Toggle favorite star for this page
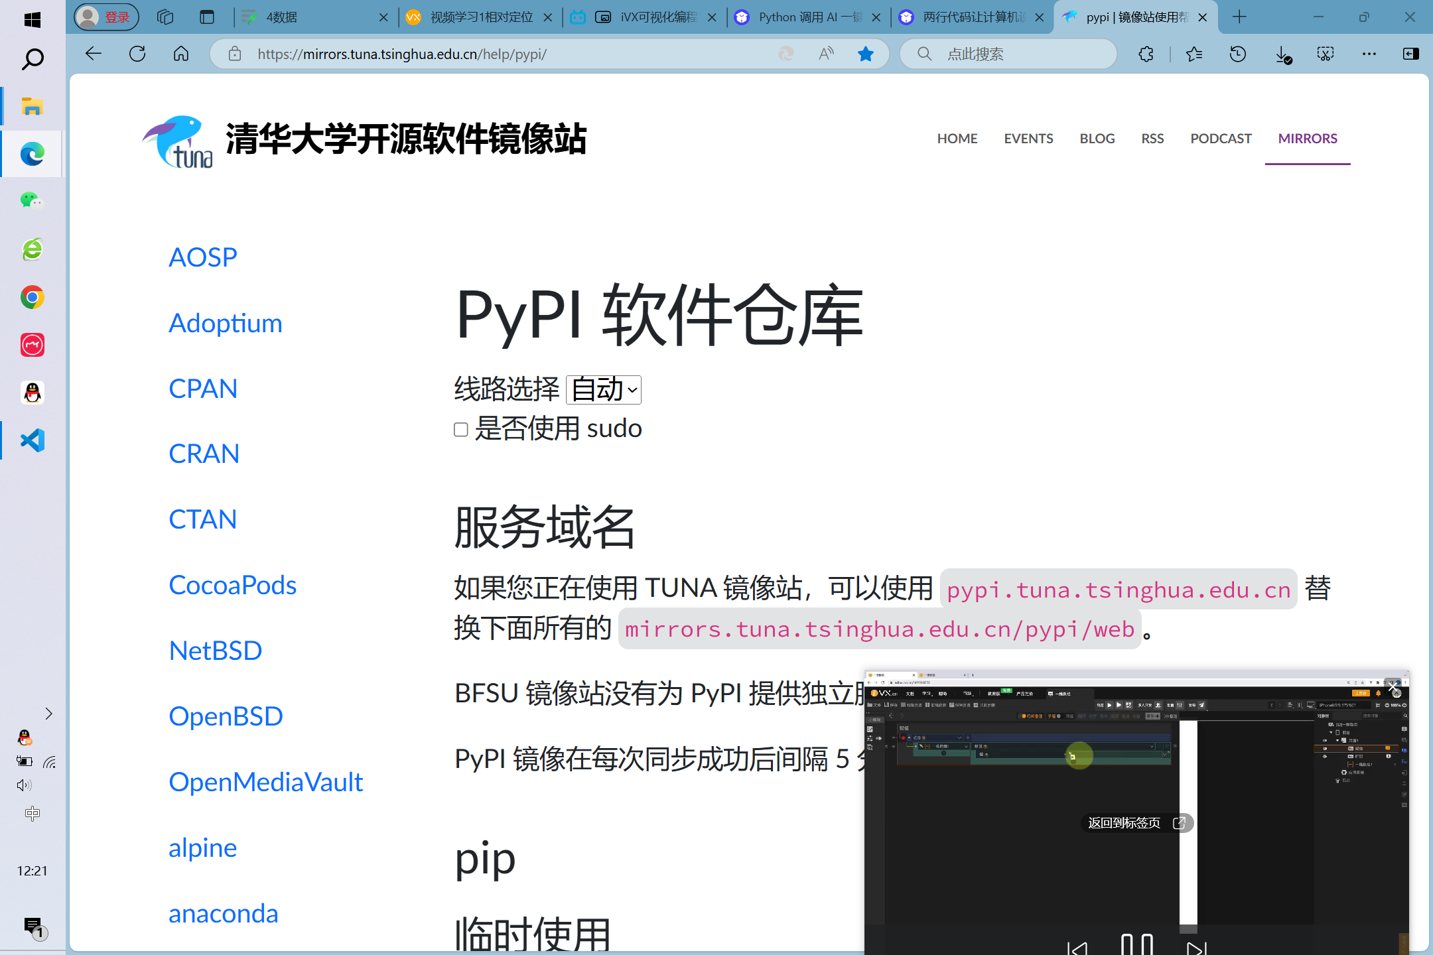 click(866, 54)
